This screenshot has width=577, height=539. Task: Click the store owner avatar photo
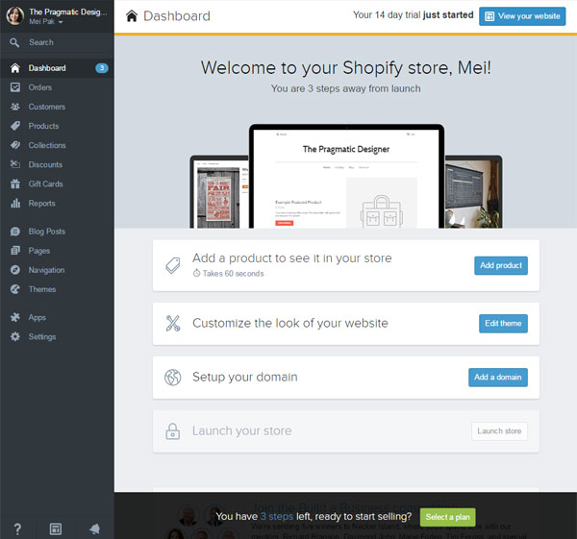[x=15, y=16]
